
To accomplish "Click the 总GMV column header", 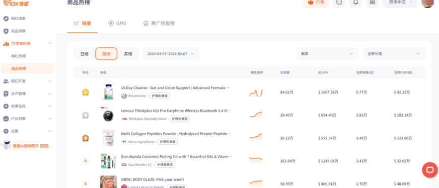I will pos(323,72).
